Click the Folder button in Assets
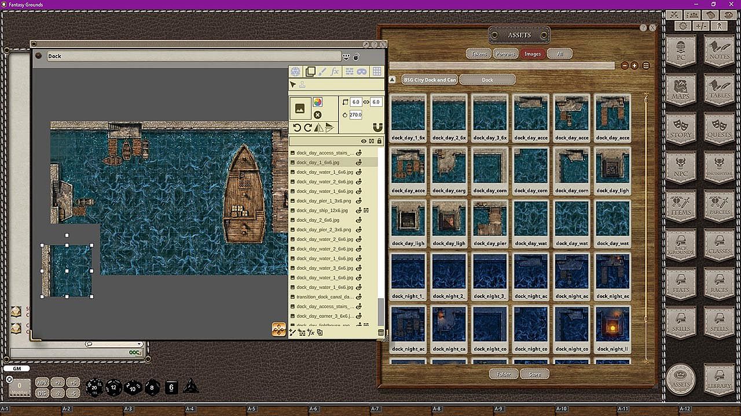The image size is (741, 416). click(x=504, y=374)
